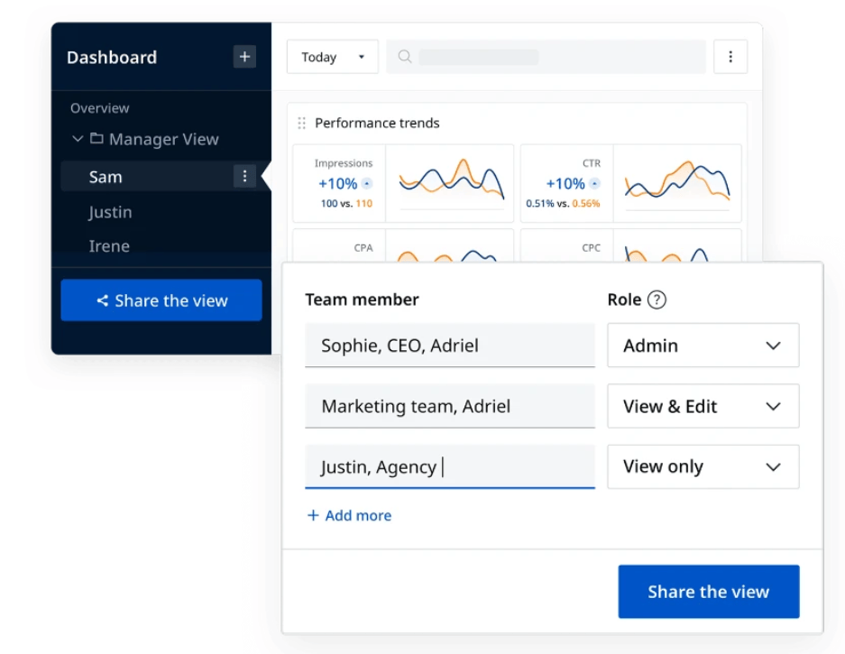This screenshot has width=845, height=654.
Task: Click the + icon to add a dashboard
Action: [x=243, y=57]
